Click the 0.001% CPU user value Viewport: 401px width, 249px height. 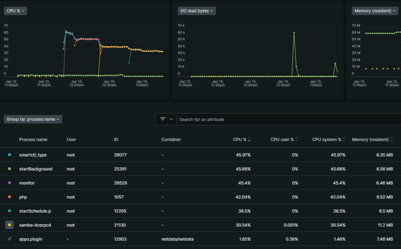click(291, 225)
